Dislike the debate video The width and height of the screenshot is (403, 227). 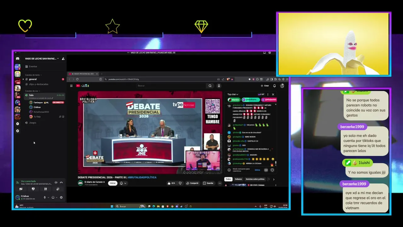click(x=180, y=183)
